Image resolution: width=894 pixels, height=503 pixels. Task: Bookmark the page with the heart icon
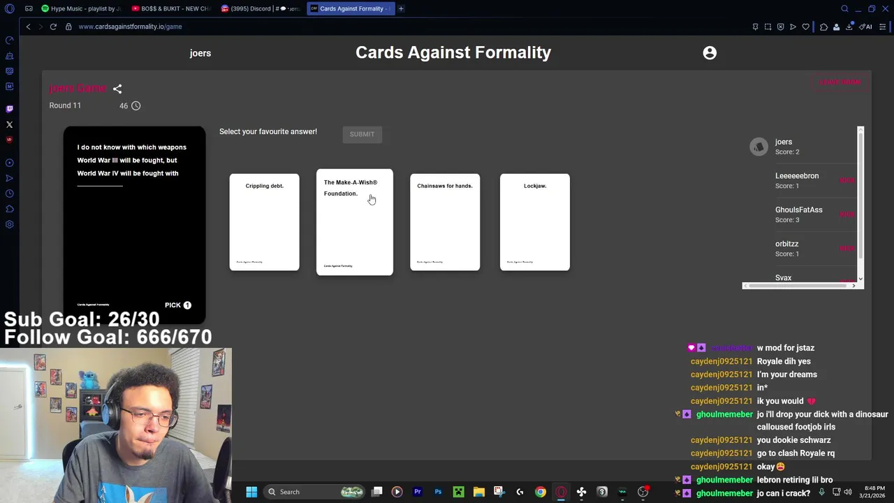click(x=805, y=27)
